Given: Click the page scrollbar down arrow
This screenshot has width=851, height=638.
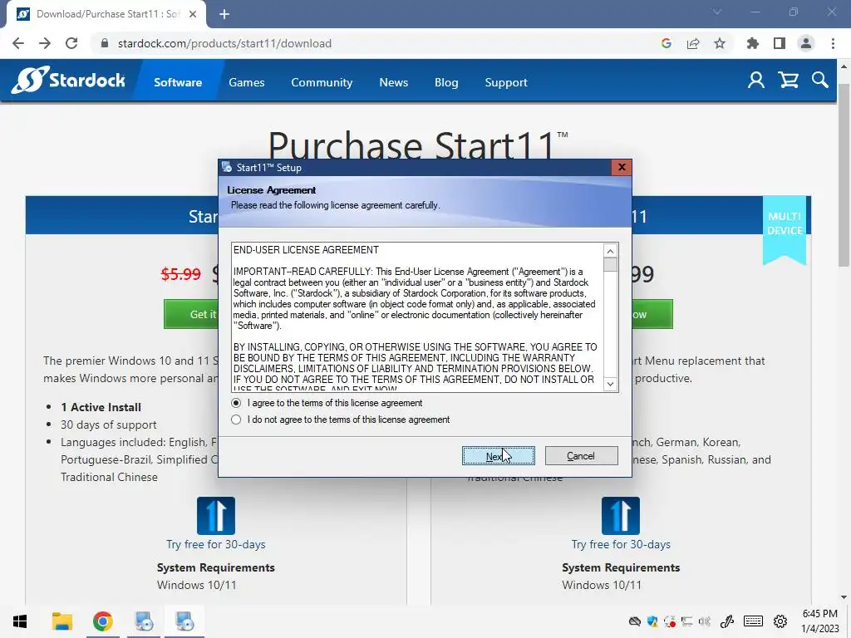Looking at the screenshot, I should (844, 597).
